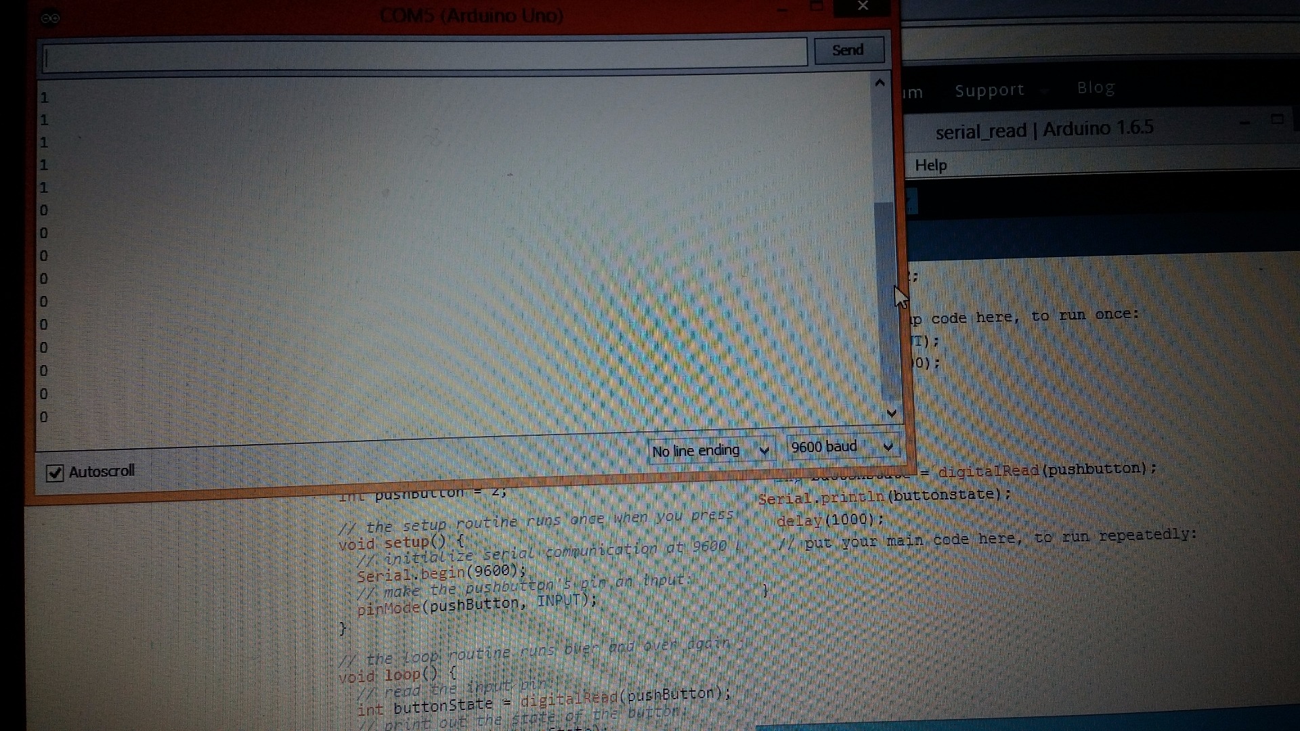Click 'int buttonState = digitalRead(pushButton);' webpage line
Image resolution: width=1300 pixels, height=731 pixels.
(x=544, y=701)
